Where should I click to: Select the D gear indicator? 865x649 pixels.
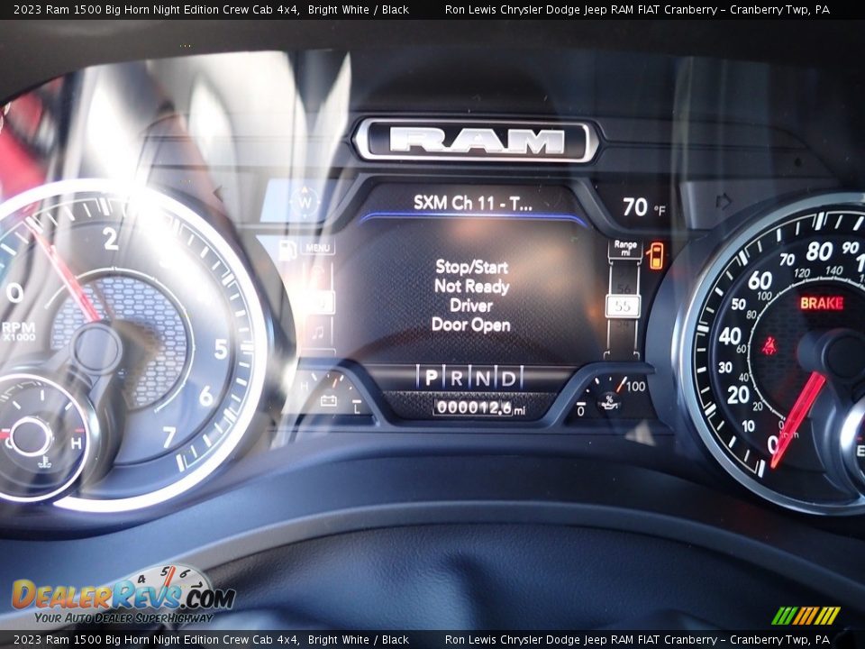(508, 378)
